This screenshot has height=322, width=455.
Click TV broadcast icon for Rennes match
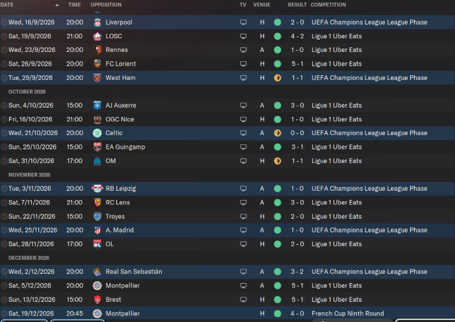[x=244, y=50]
